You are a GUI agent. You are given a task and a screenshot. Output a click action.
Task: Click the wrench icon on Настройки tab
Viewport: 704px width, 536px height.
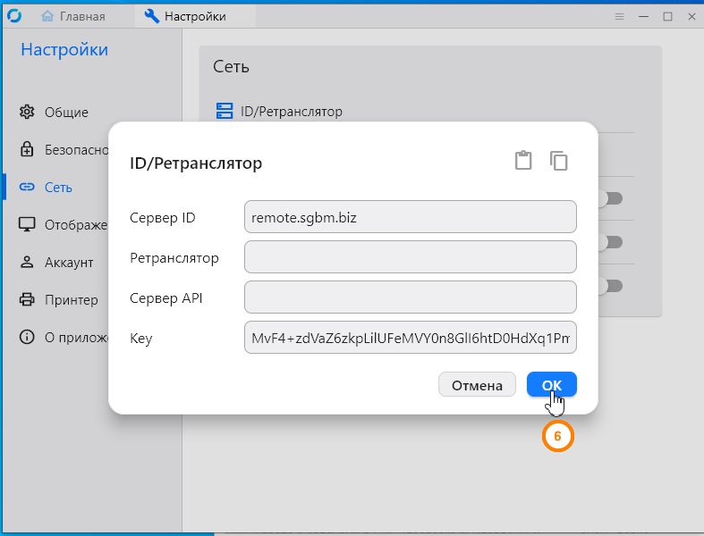[152, 16]
